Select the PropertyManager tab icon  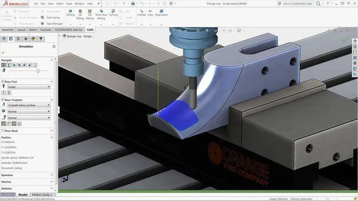coord(11,39)
